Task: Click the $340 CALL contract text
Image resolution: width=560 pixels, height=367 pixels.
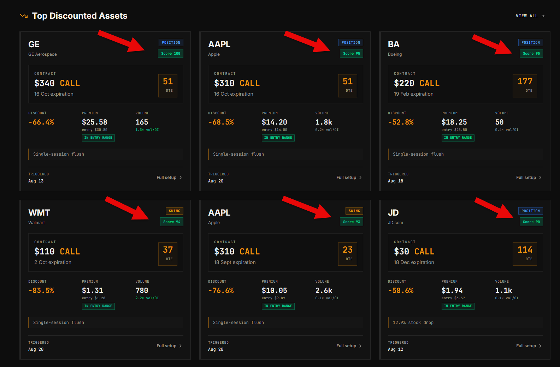Action: pos(57,83)
